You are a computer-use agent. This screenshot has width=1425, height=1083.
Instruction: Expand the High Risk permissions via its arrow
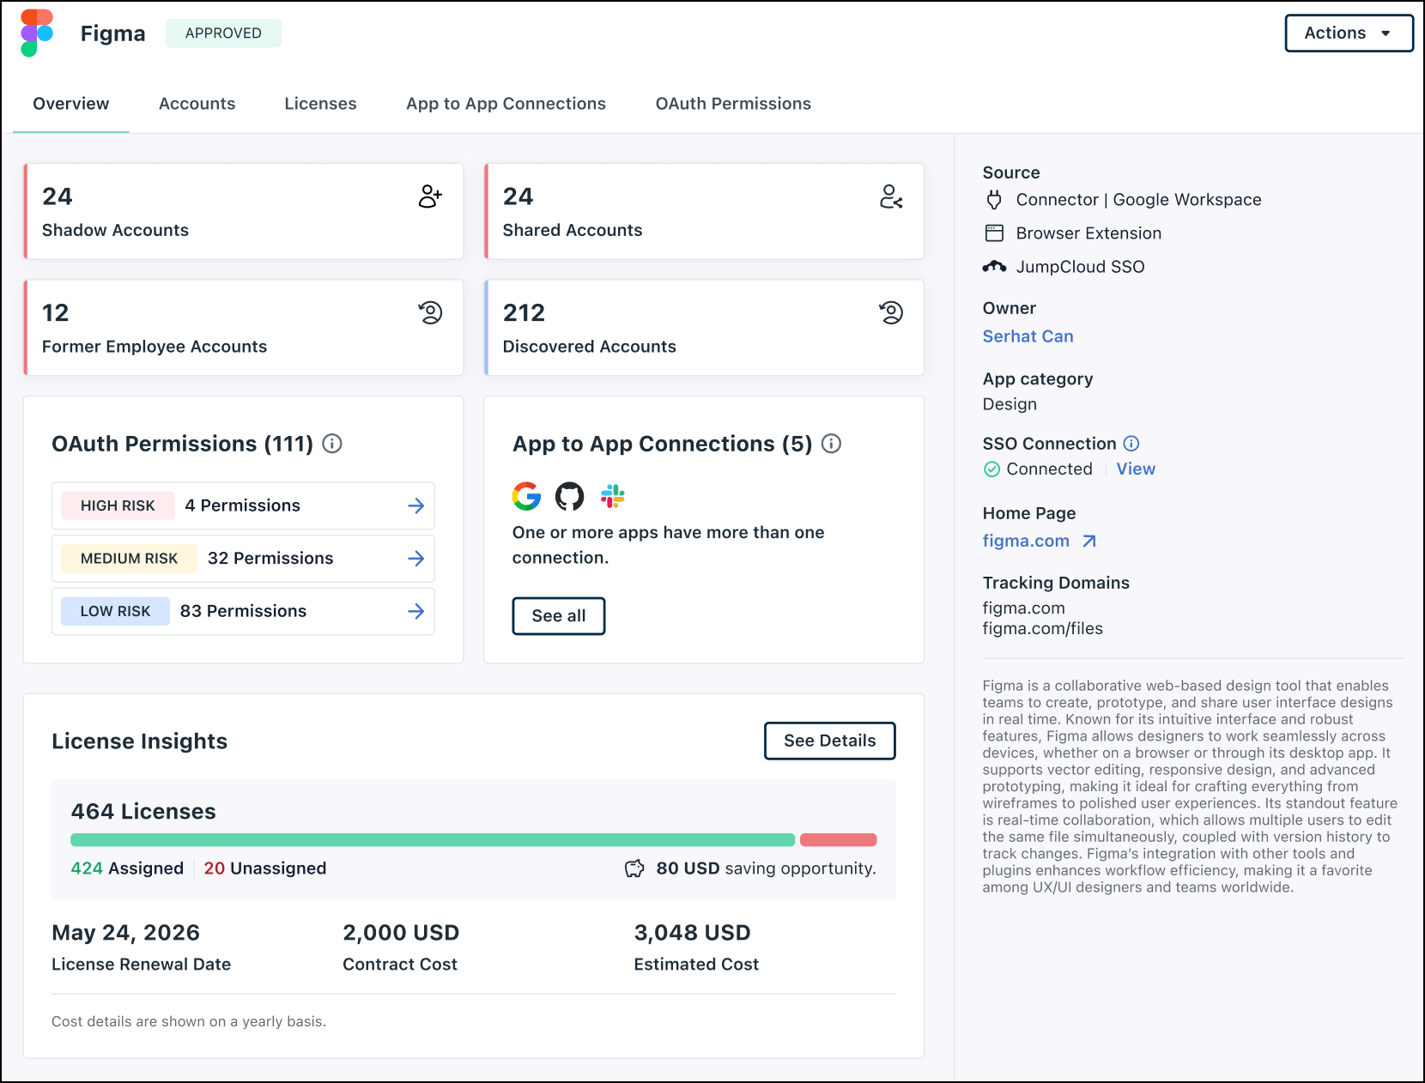pos(415,505)
